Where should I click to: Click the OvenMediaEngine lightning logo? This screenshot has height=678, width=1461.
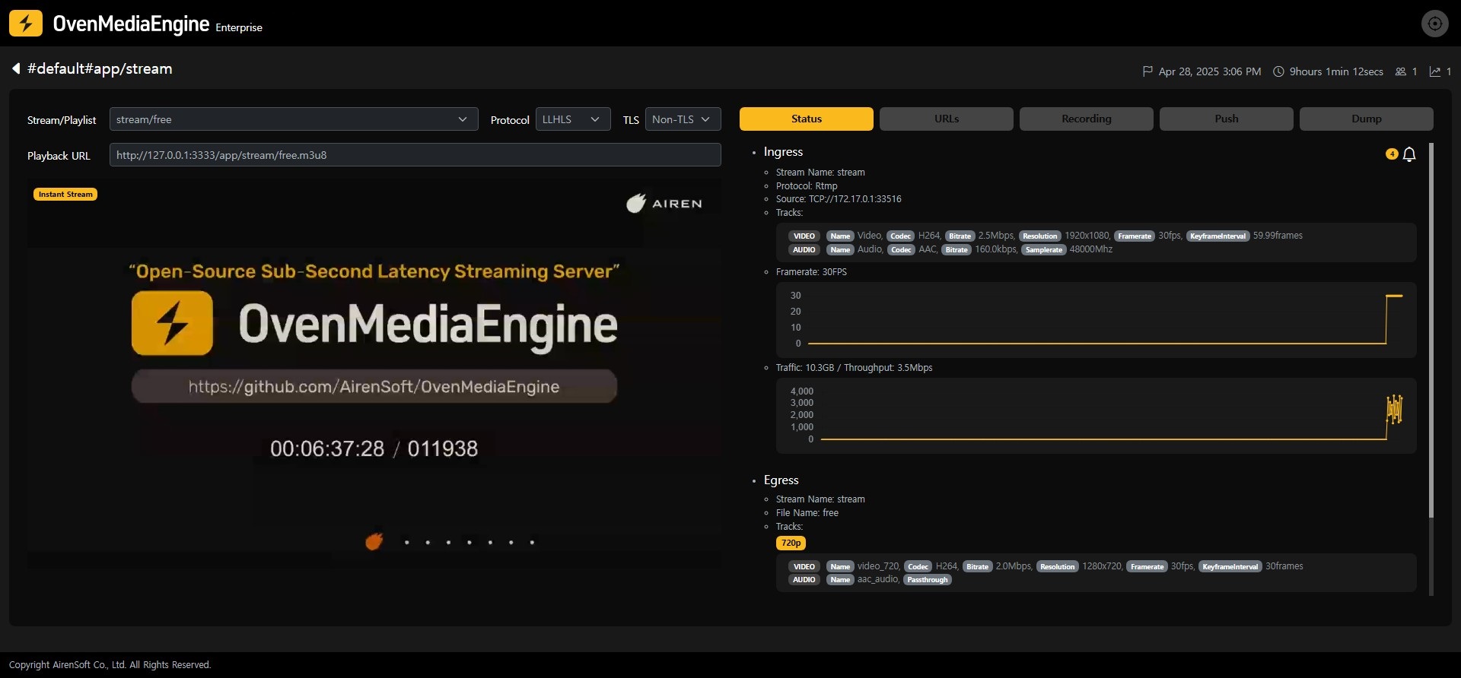[x=26, y=24]
